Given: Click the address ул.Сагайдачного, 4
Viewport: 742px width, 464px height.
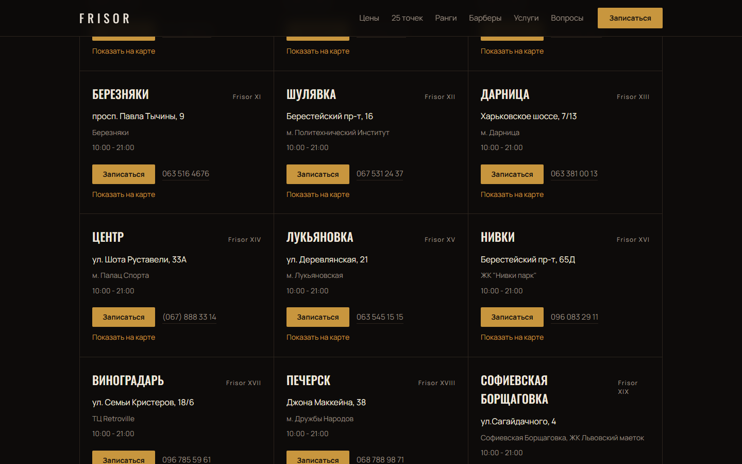Looking at the screenshot, I should tap(518, 422).
